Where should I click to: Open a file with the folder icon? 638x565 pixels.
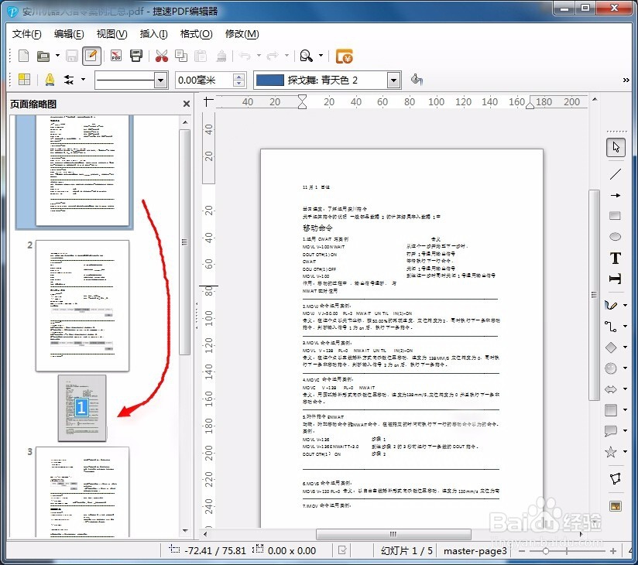[x=43, y=56]
